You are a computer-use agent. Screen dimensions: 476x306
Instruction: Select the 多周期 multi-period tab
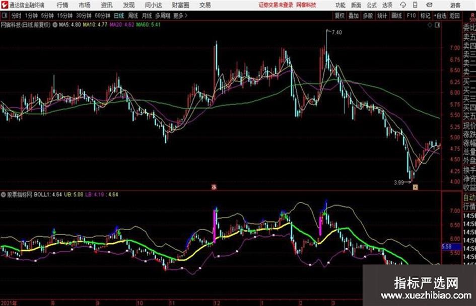[162, 16]
